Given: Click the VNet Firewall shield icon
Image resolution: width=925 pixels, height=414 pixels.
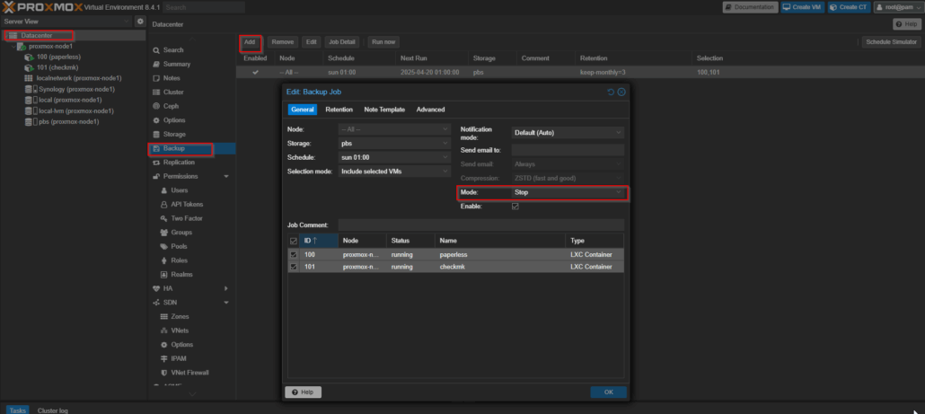Looking at the screenshot, I should point(164,373).
